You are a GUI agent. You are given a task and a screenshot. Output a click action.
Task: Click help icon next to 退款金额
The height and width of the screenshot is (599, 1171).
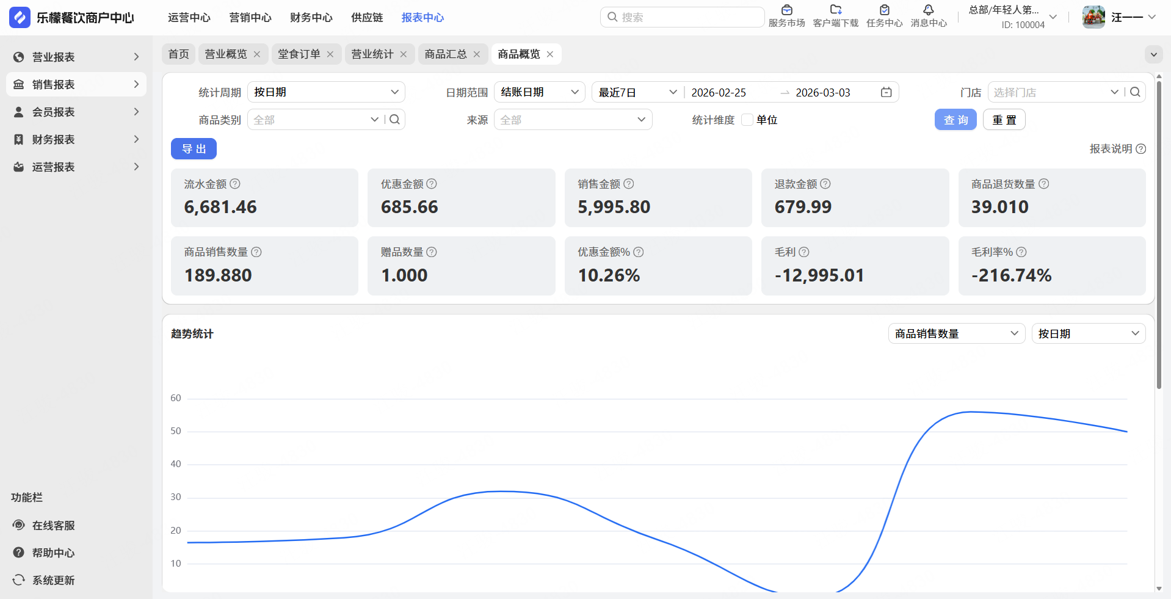click(x=825, y=184)
